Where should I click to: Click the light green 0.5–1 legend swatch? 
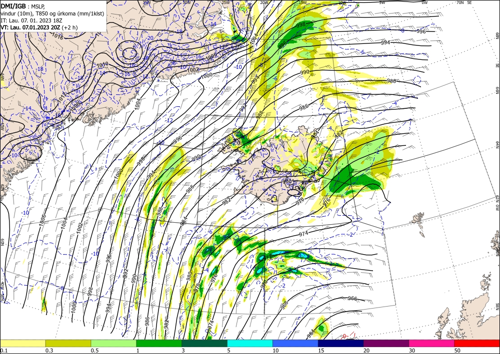coord(113,343)
